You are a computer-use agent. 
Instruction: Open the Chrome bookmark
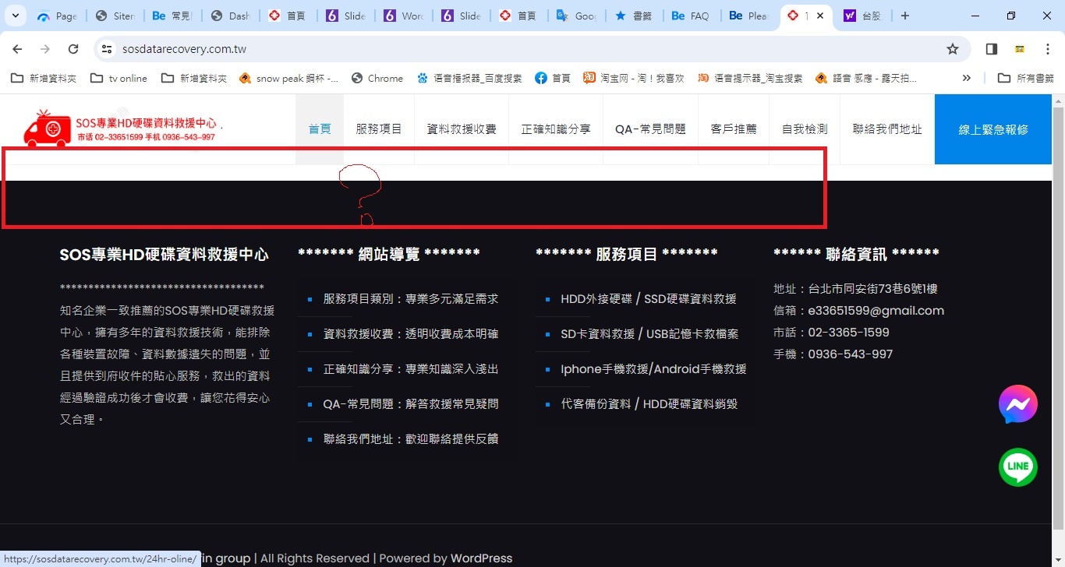(x=377, y=78)
